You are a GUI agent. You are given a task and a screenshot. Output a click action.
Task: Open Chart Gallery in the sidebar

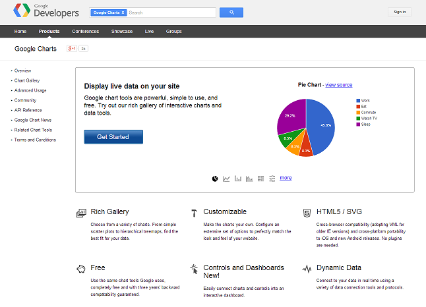point(27,80)
